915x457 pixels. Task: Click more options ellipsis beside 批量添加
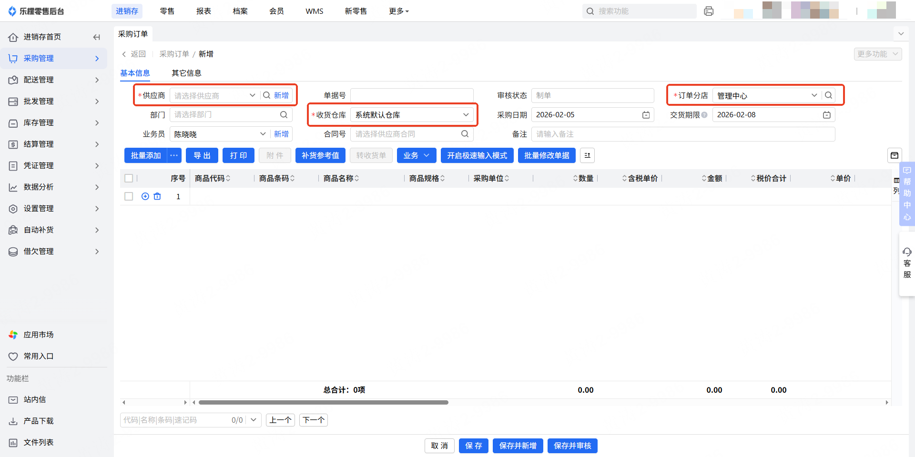coord(174,155)
